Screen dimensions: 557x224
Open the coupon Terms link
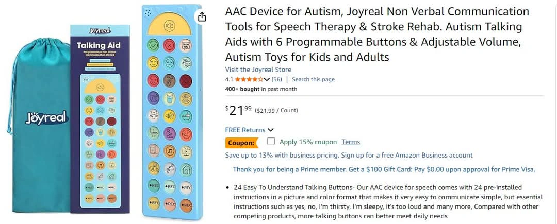[351, 142]
